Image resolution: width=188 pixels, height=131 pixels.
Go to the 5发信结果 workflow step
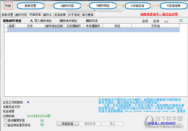[x=174, y=6]
